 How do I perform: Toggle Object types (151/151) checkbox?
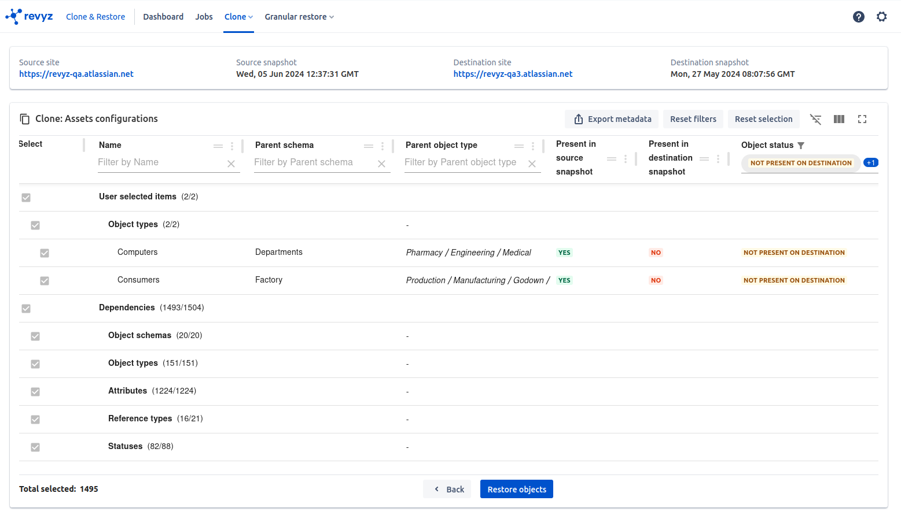(35, 364)
